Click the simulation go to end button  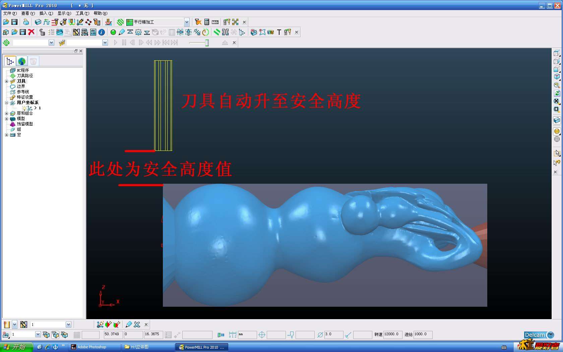[174, 43]
